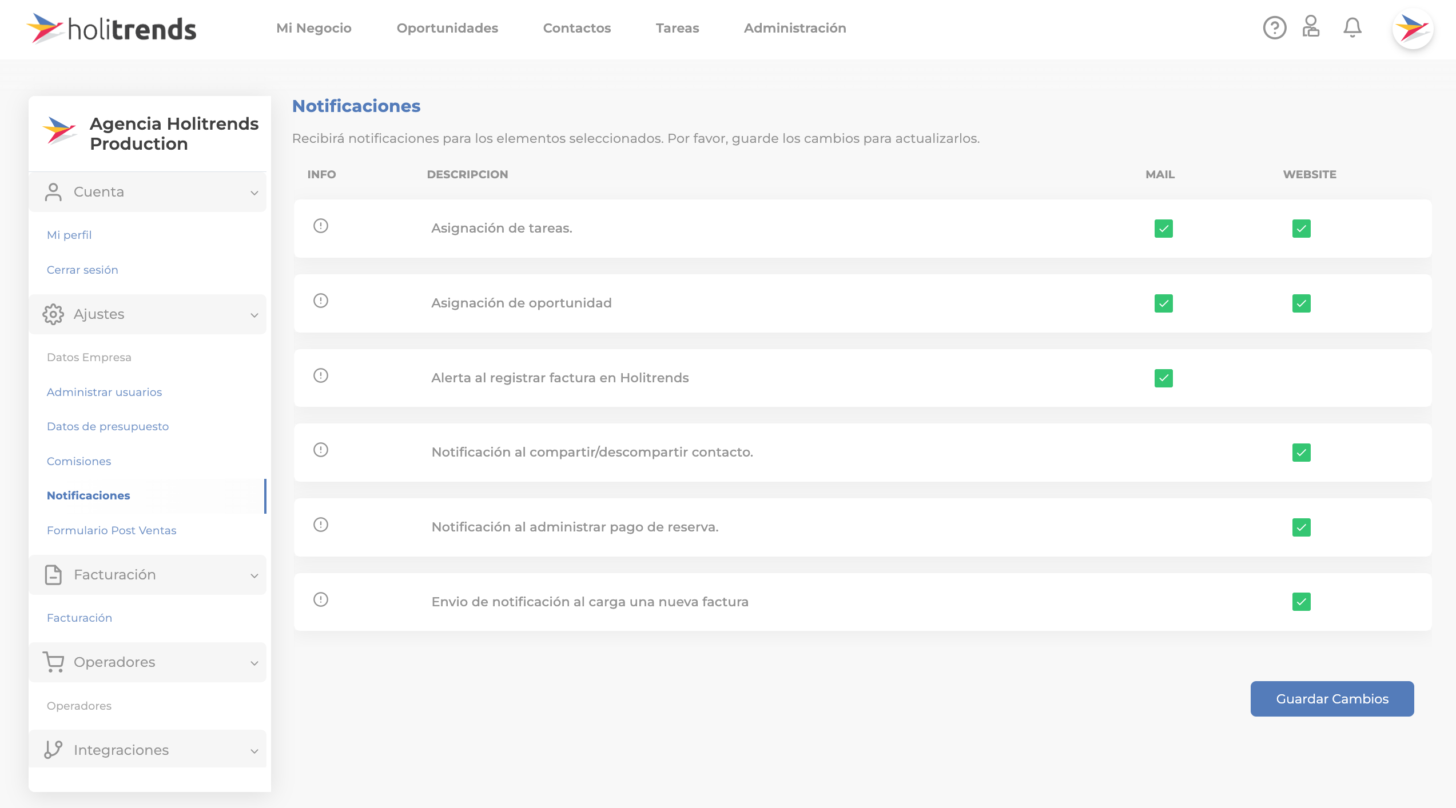Uncheck Mail for Alerta al registrar factura
Viewport: 1456px width, 808px height.
[x=1164, y=378]
